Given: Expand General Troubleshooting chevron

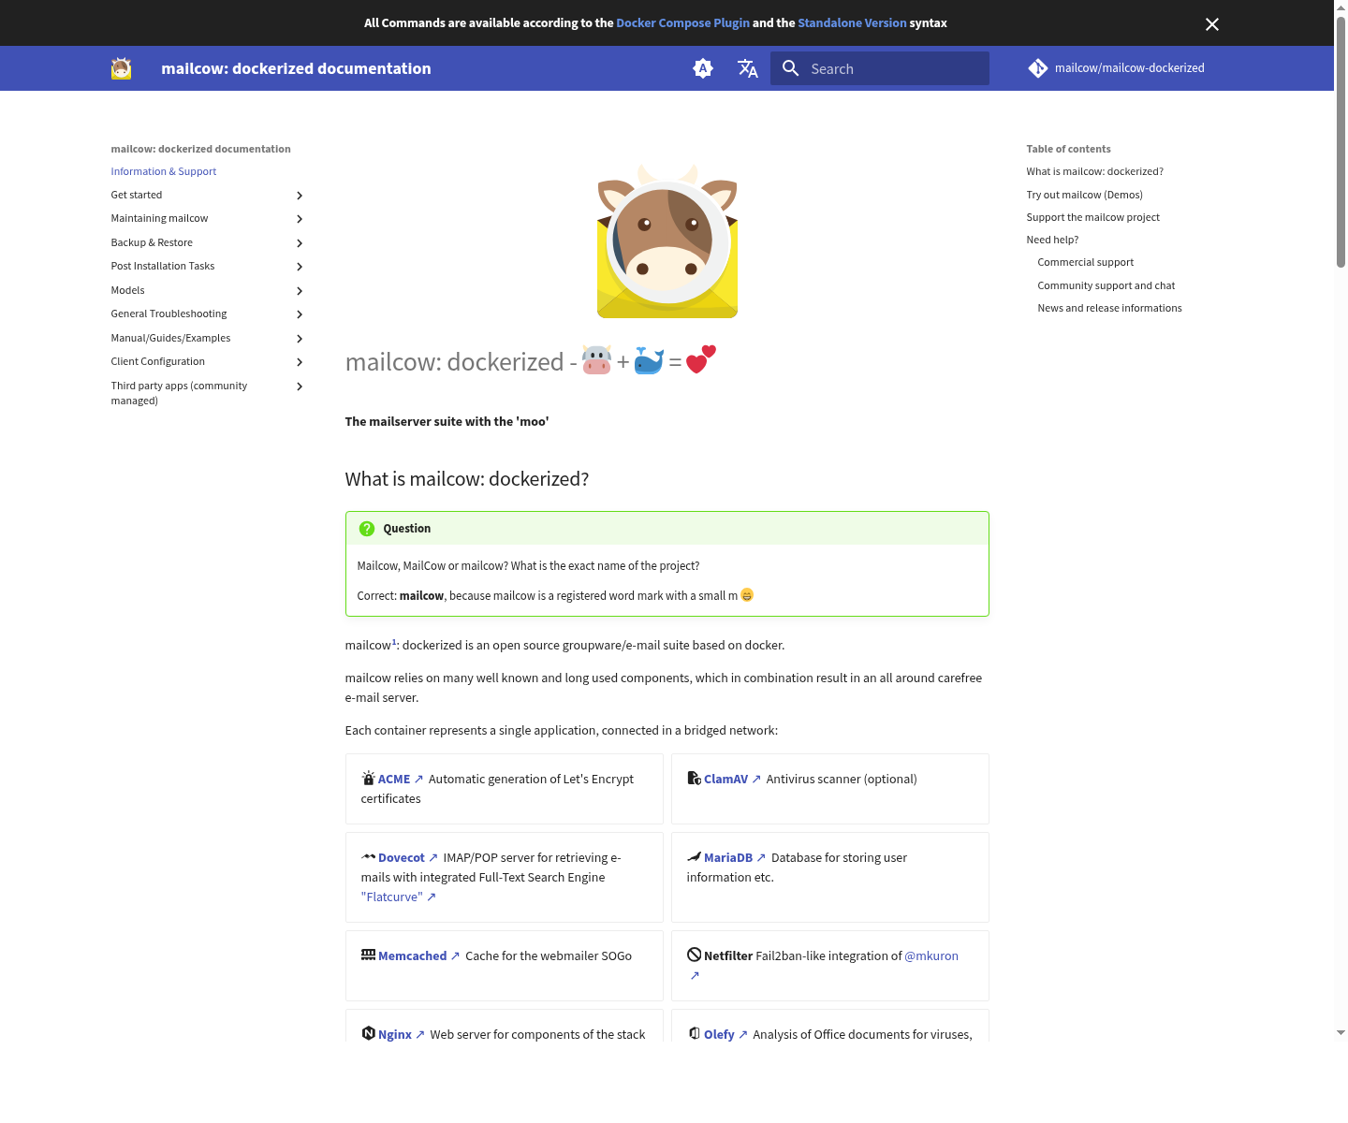Looking at the screenshot, I should 300,314.
